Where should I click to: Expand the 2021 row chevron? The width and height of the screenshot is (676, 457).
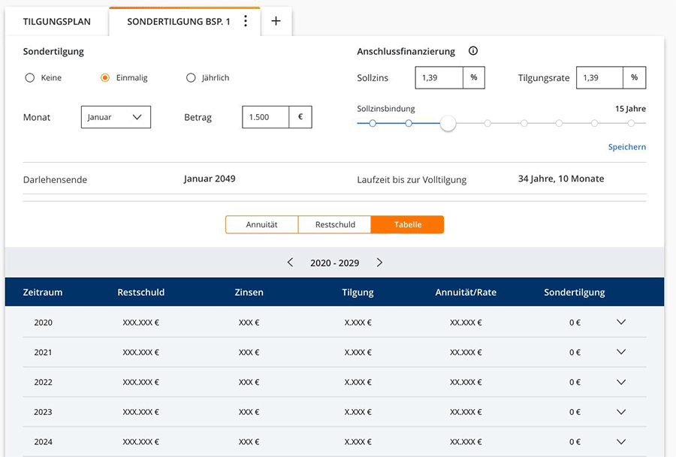tap(620, 352)
